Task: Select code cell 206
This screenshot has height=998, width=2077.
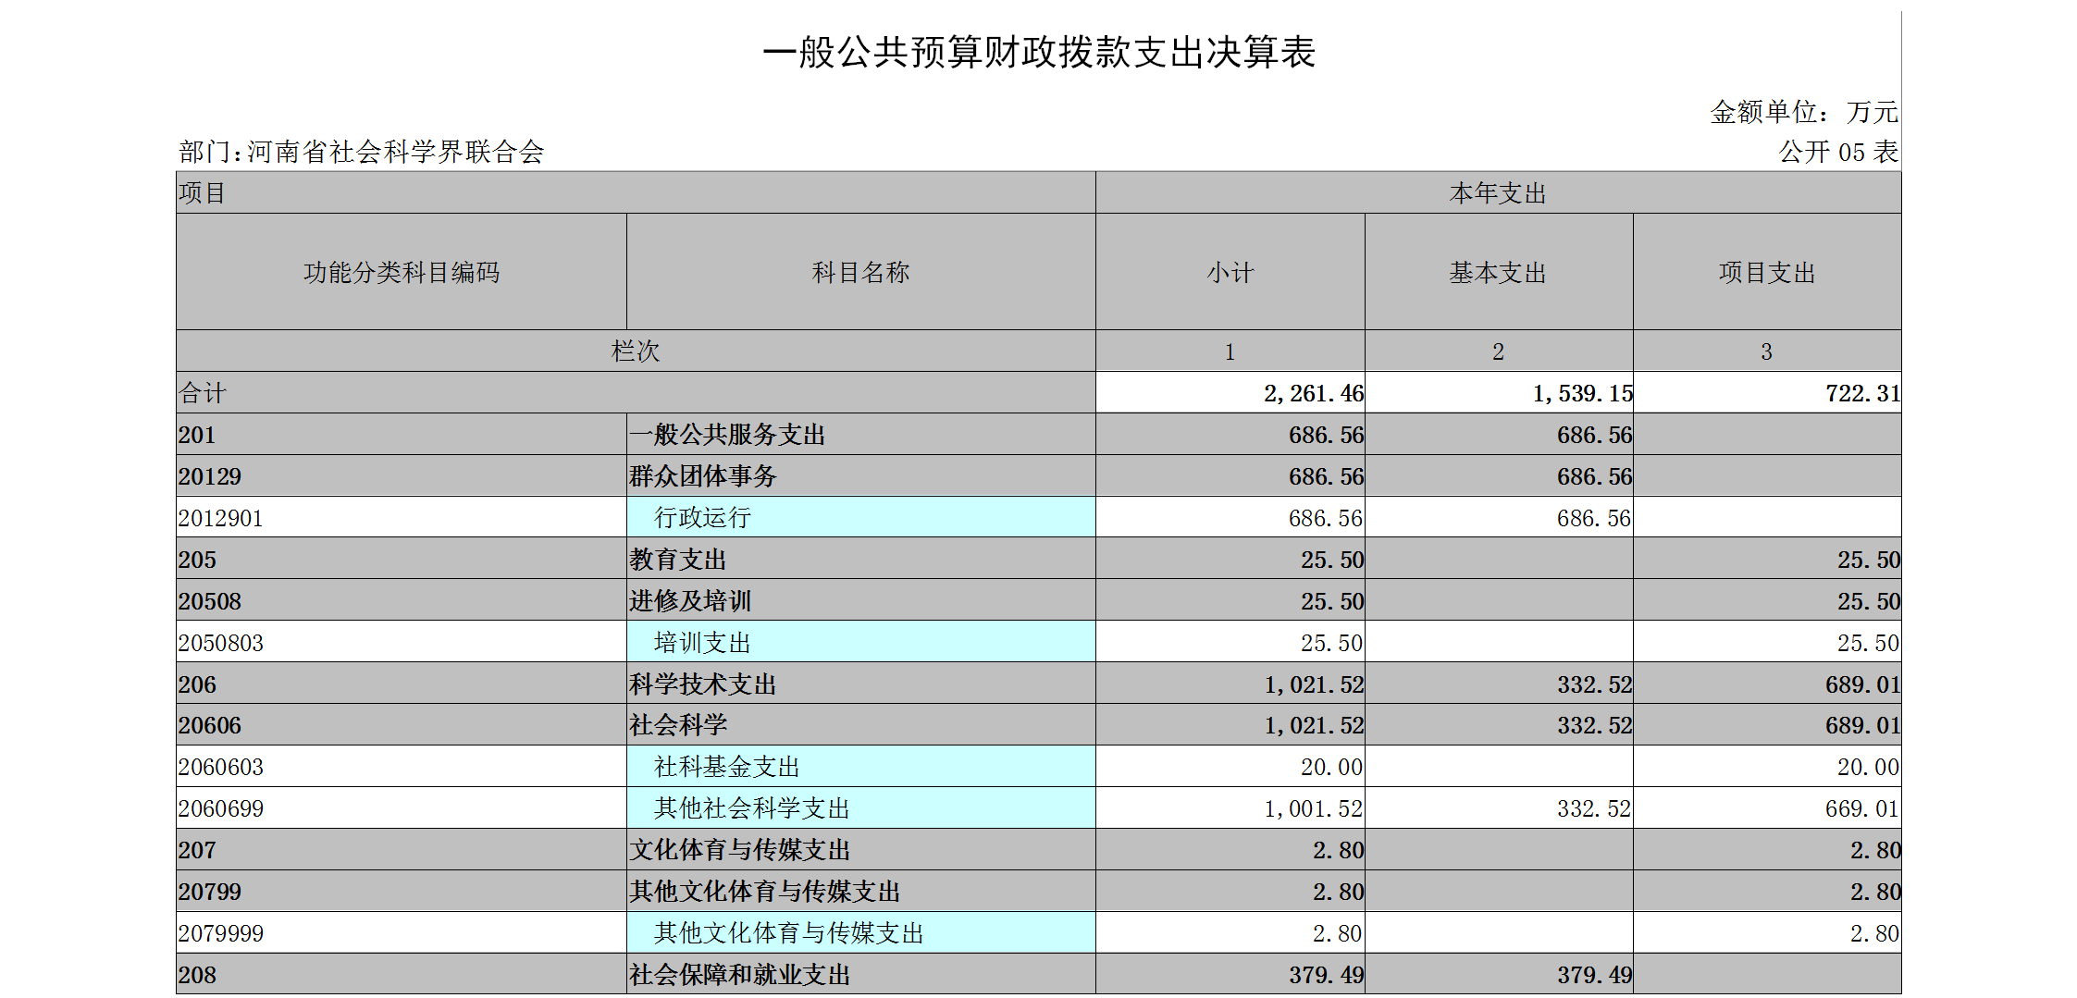Action: (402, 684)
